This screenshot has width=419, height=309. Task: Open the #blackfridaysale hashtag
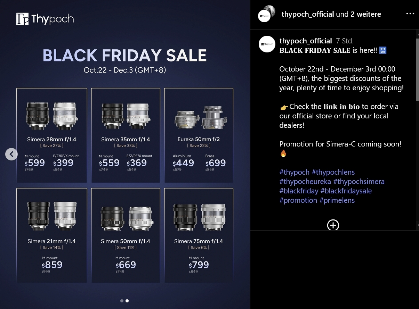click(x=346, y=191)
